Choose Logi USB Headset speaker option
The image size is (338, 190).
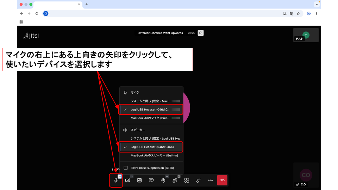[x=152, y=147]
